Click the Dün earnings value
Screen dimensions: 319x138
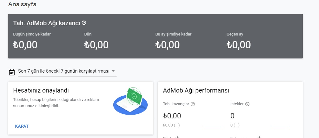tap(96, 45)
